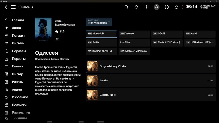Expand the Источник VideoHUB dropdown
The width and height of the screenshot is (219, 123).
[x=99, y=22]
